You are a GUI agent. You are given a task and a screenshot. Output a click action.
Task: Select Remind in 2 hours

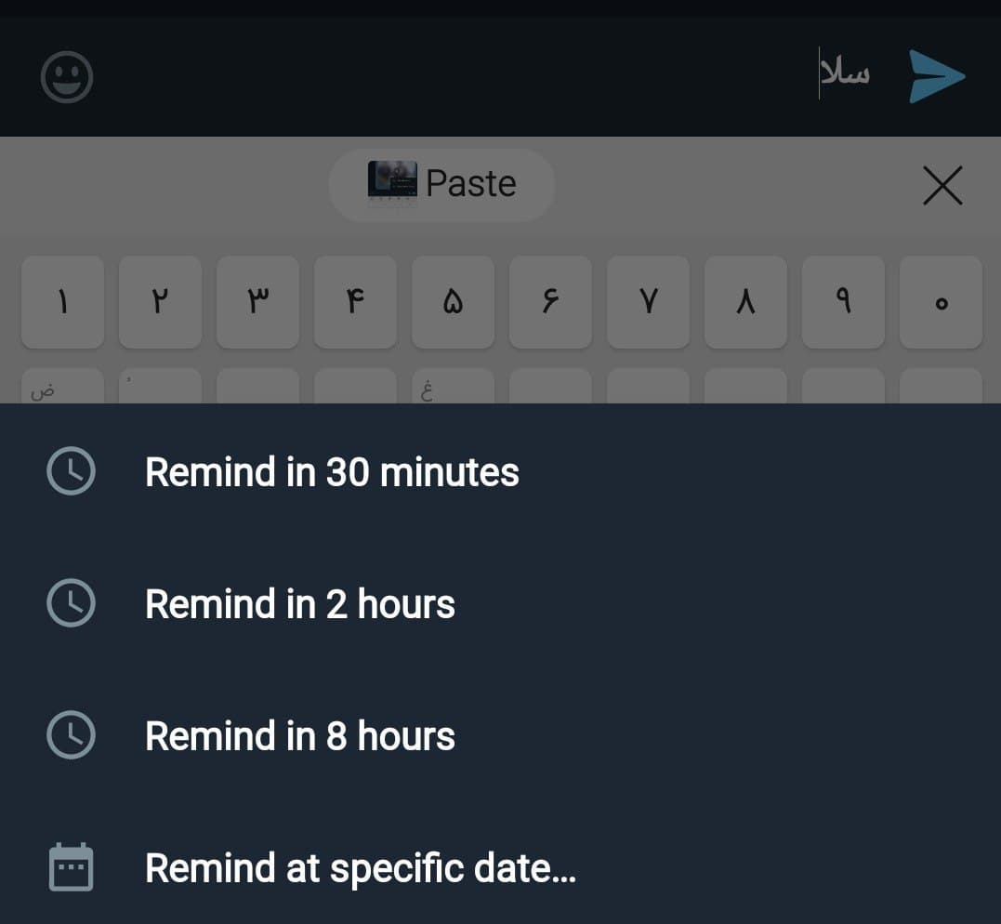tap(300, 604)
